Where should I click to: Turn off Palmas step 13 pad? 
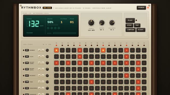[x=126, y=76]
